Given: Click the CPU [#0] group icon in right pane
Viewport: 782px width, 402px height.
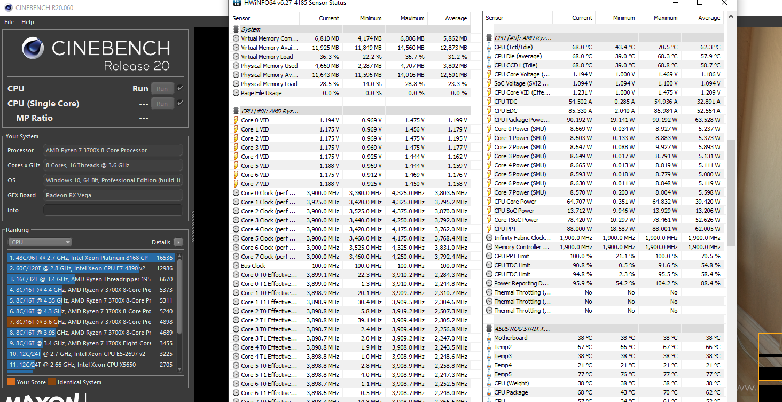Looking at the screenshot, I should (489, 38).
